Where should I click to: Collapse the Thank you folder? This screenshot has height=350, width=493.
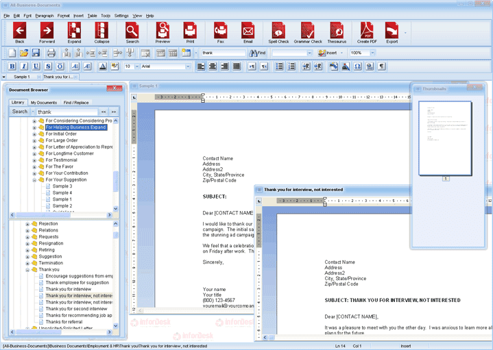27,270
